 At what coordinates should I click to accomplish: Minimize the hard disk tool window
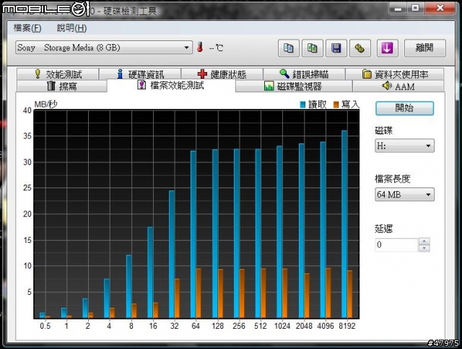[398, 8]
